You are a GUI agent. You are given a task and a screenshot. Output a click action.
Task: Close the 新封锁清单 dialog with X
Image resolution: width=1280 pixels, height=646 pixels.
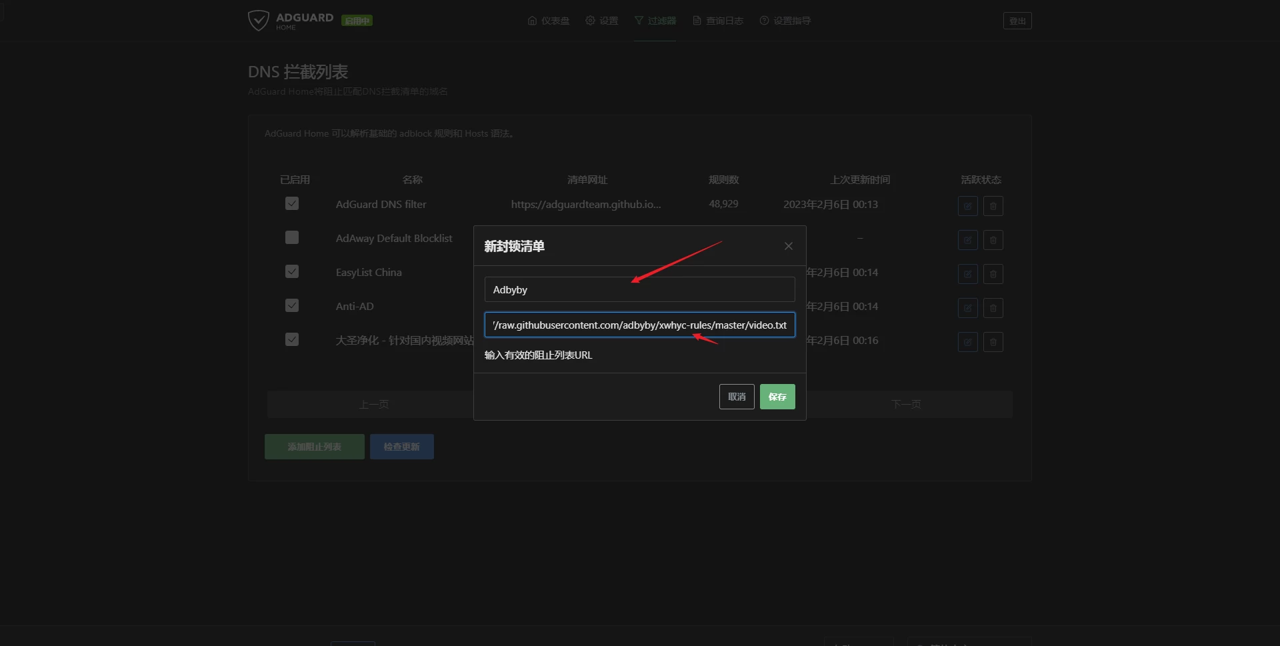pyautogui.click(x=789, y=246)
